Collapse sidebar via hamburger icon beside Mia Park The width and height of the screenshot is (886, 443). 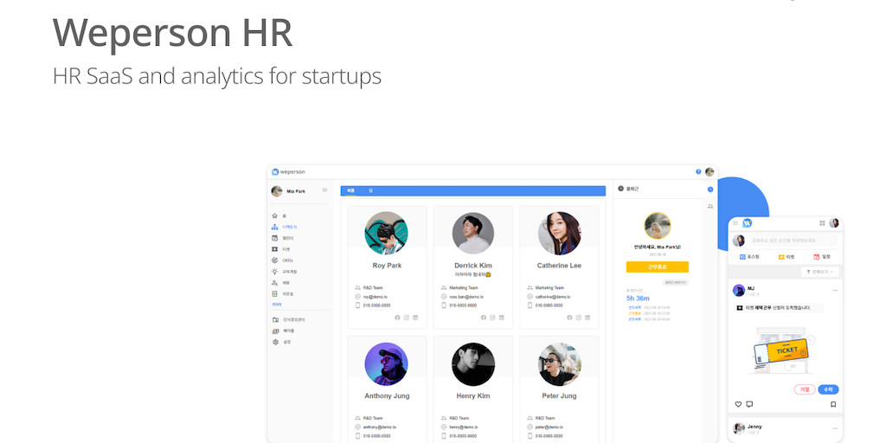click(325, 190)
